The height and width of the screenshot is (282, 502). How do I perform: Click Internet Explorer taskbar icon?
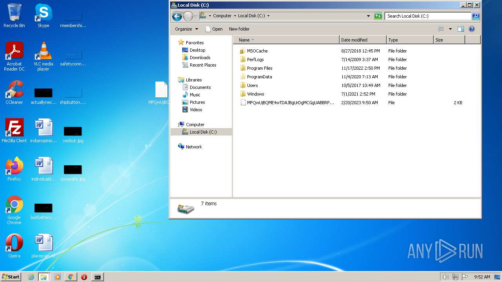31,277
